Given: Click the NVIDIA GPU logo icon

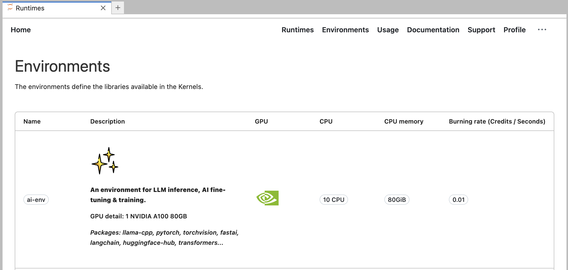Looking at the screenshot, I should coord(267,198).
